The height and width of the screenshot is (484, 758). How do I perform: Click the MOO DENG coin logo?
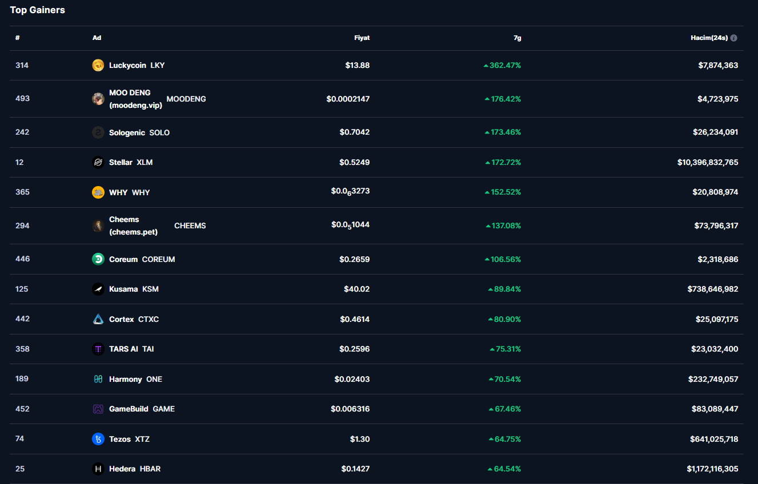point(98,99)
